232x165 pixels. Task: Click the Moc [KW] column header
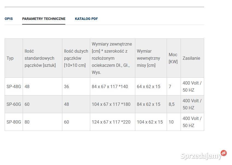(x=174, y=58)
